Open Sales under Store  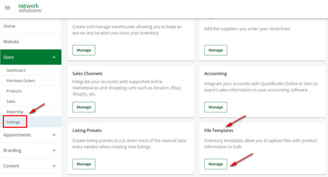click(x=11, y=101)
